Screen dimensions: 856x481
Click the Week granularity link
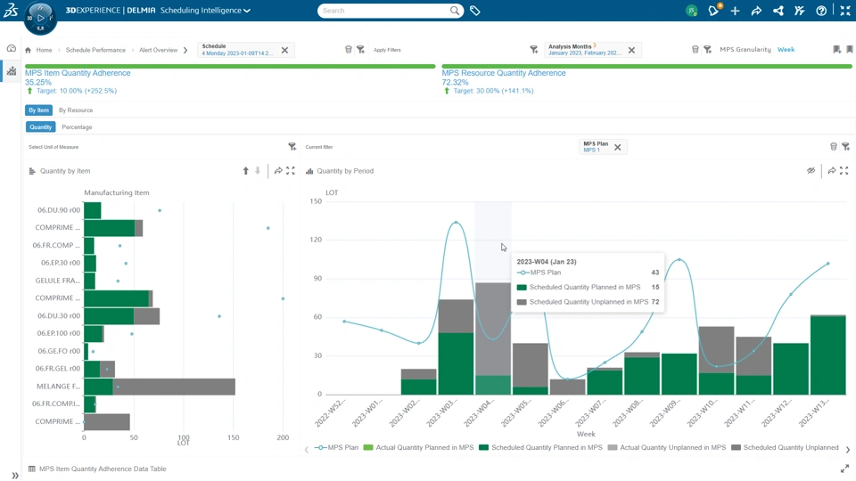(786, 50)
